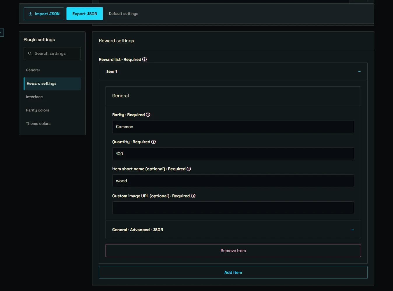Select Reward settings in the sidebar

[52, 84]
